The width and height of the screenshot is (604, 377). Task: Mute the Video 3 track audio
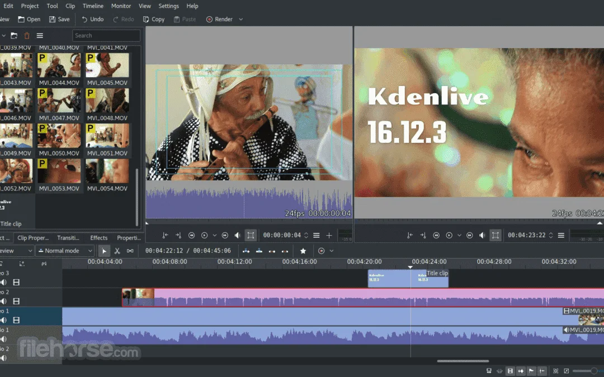pos(3,283)
